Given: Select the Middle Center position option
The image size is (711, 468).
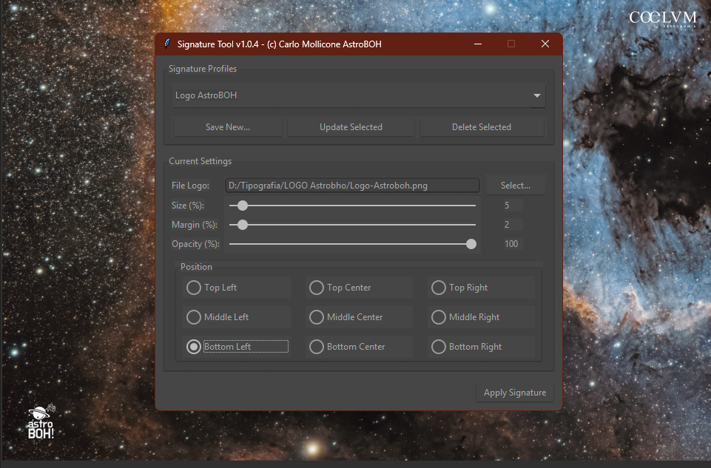Looking at the screenshot, I should [317, 317].
